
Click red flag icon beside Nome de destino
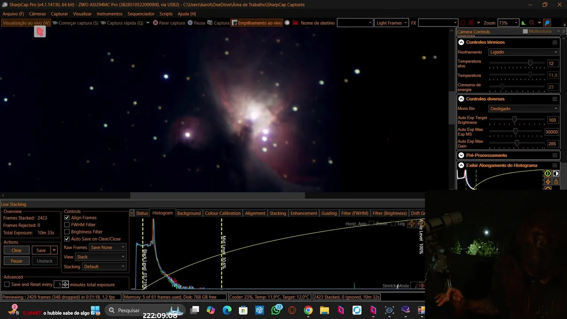[x=295, y=23]
